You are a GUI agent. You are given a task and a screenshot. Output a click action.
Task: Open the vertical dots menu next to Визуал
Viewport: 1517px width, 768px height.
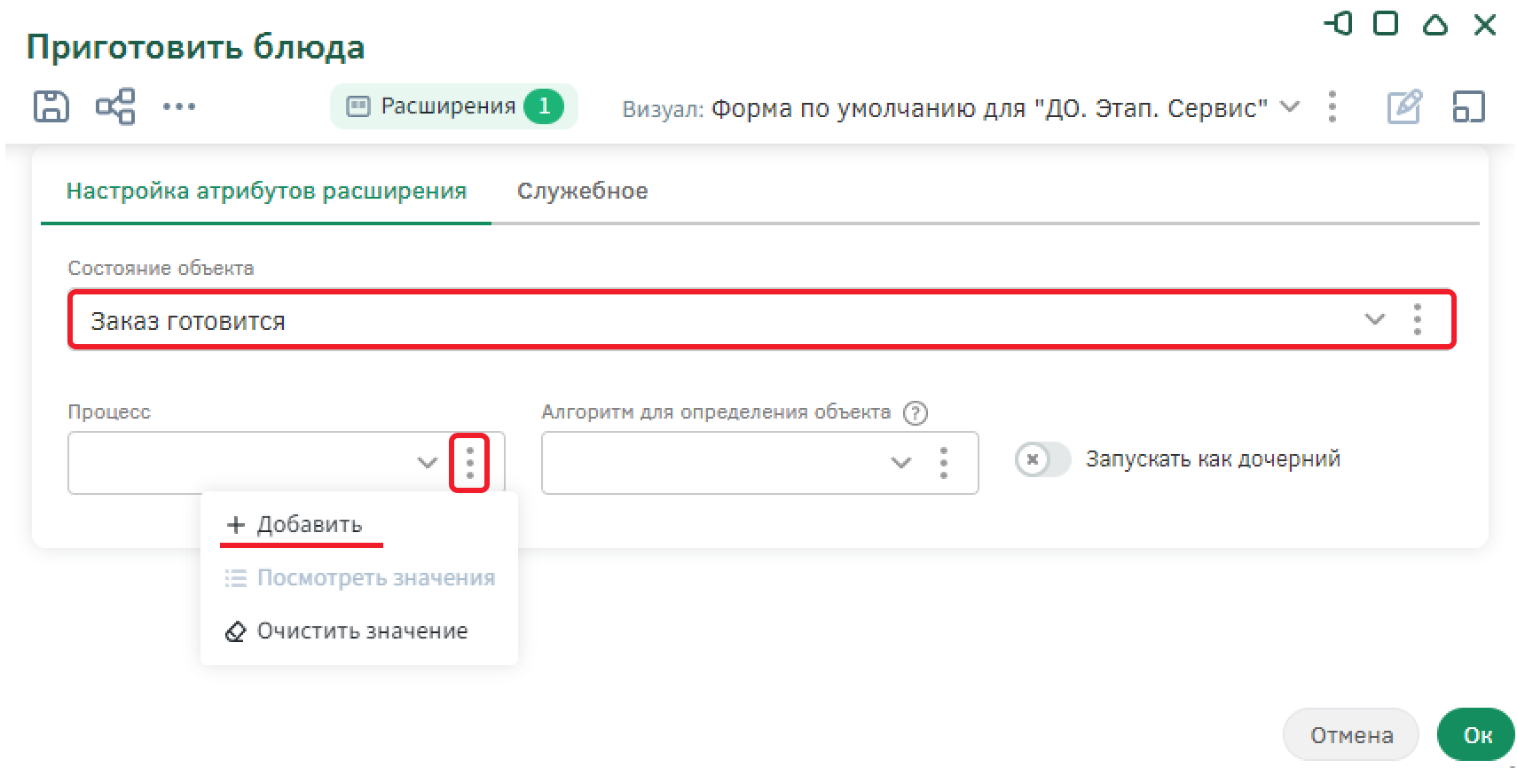click(1332, 106)
